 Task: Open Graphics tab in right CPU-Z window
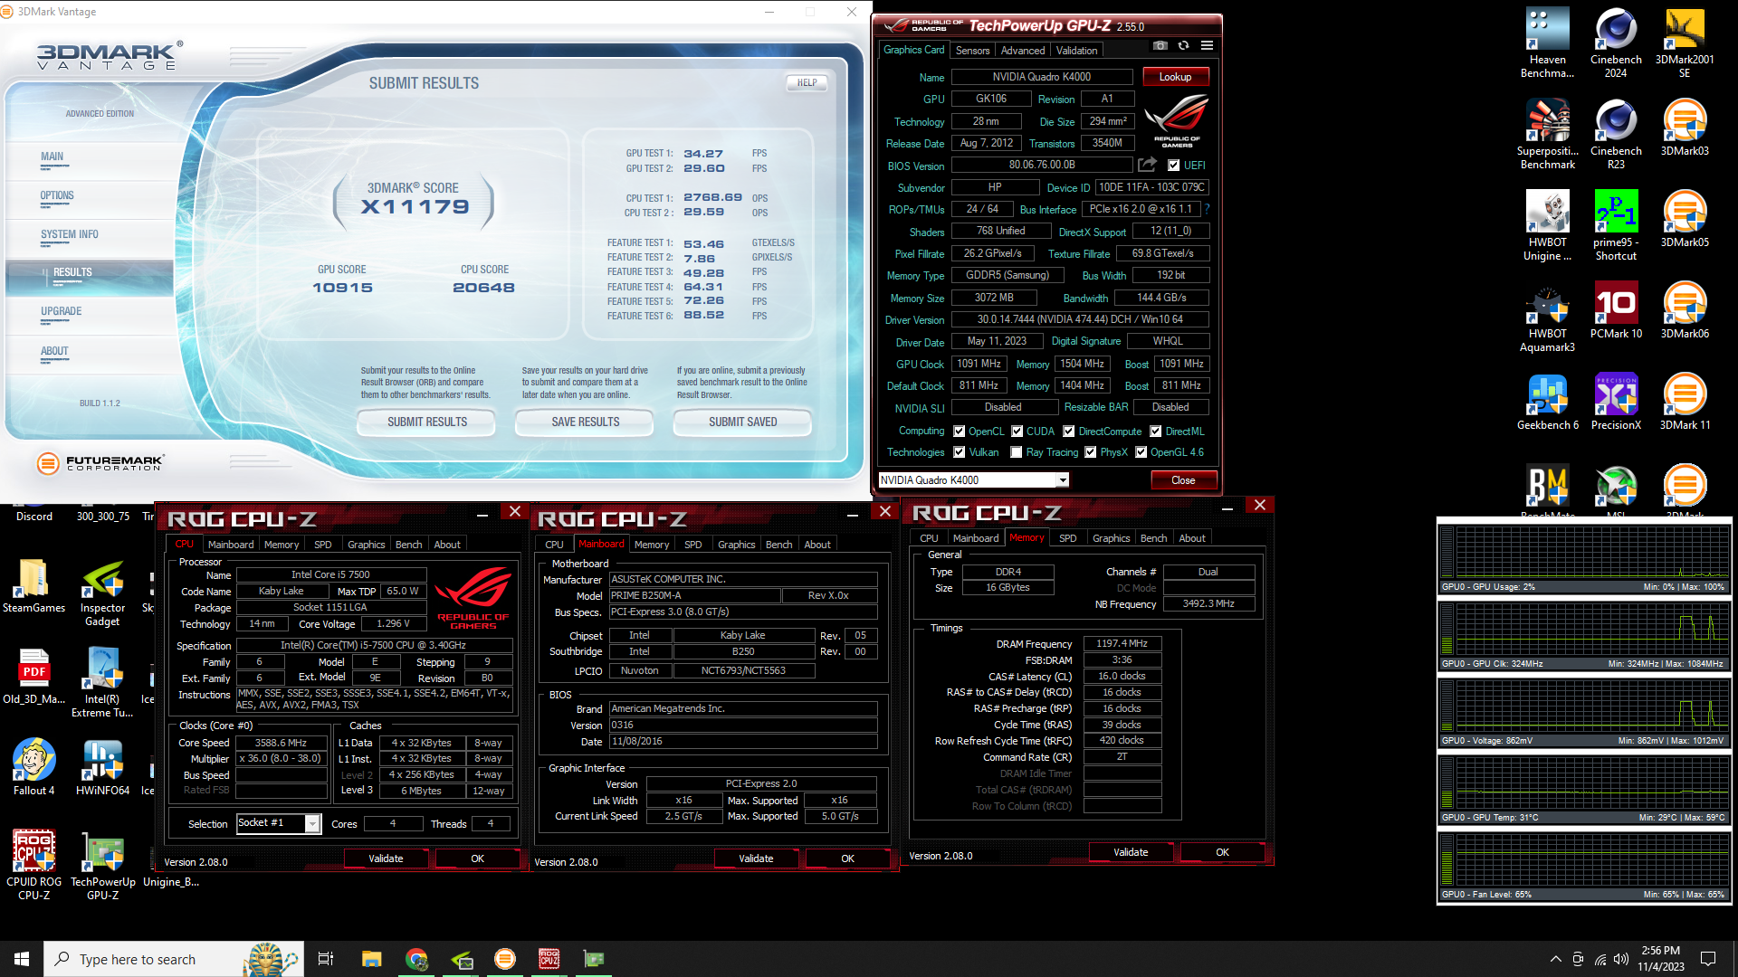pyautogui.click(x=1111, y=538)
